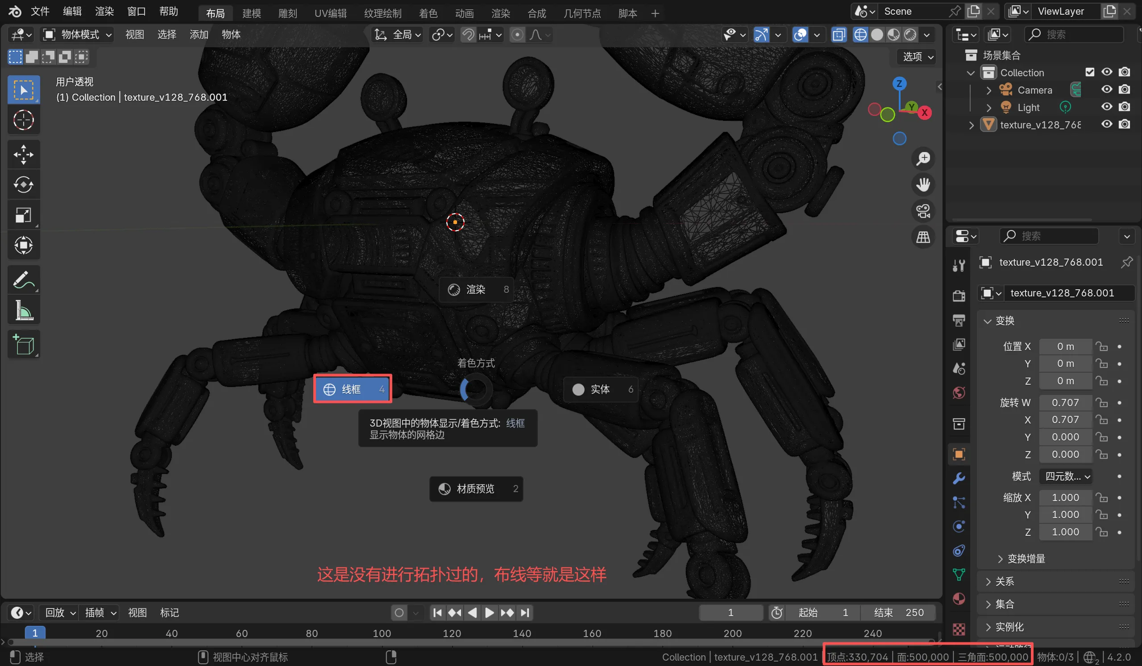The image size is (1142, 666).
Task: Open the 编辑 menu in top bar
Action: click(71, 11)
